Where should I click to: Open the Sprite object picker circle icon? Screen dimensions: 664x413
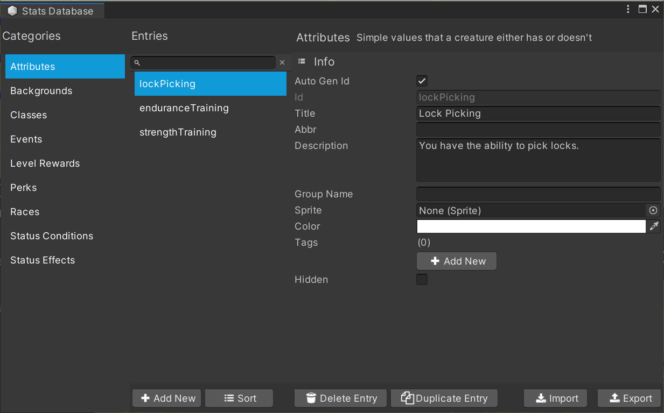[x=653, y=210]
